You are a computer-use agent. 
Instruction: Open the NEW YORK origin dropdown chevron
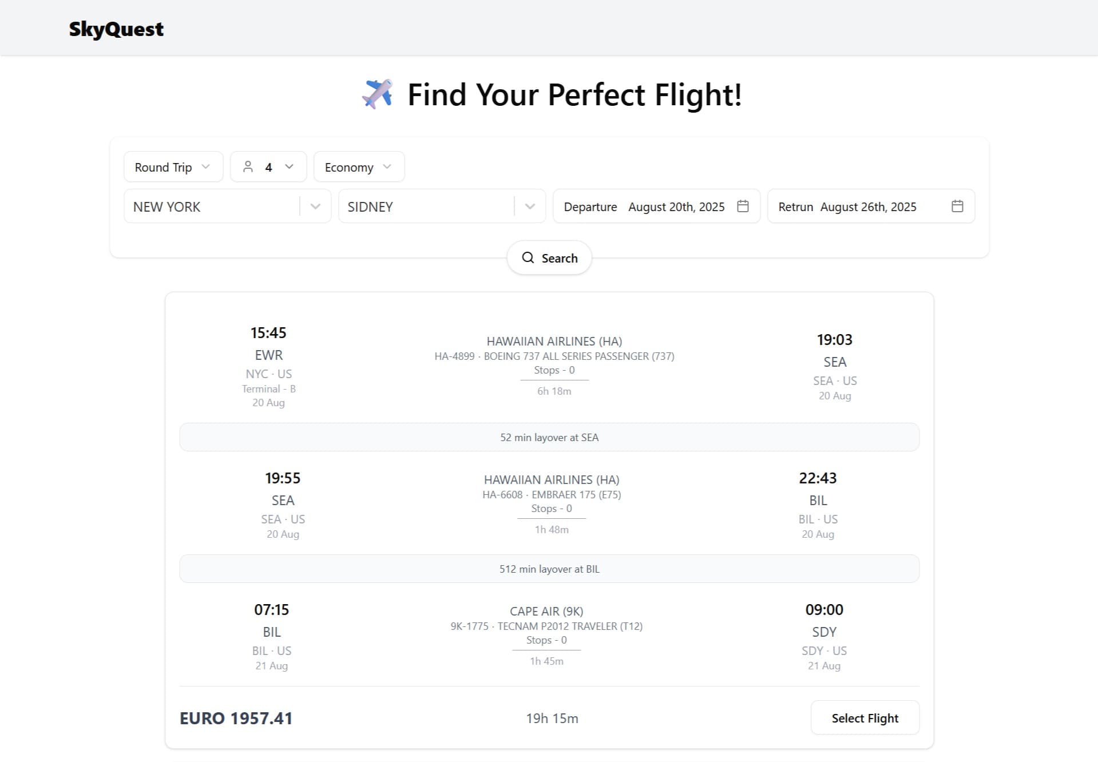[x=315, y=207]
